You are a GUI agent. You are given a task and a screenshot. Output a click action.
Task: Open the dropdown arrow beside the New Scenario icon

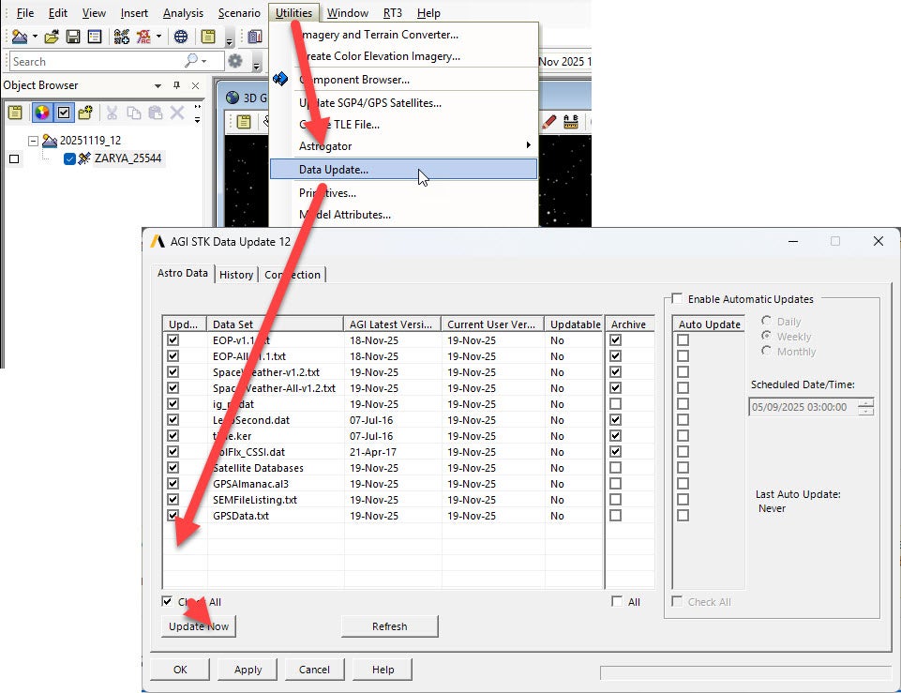35,37
